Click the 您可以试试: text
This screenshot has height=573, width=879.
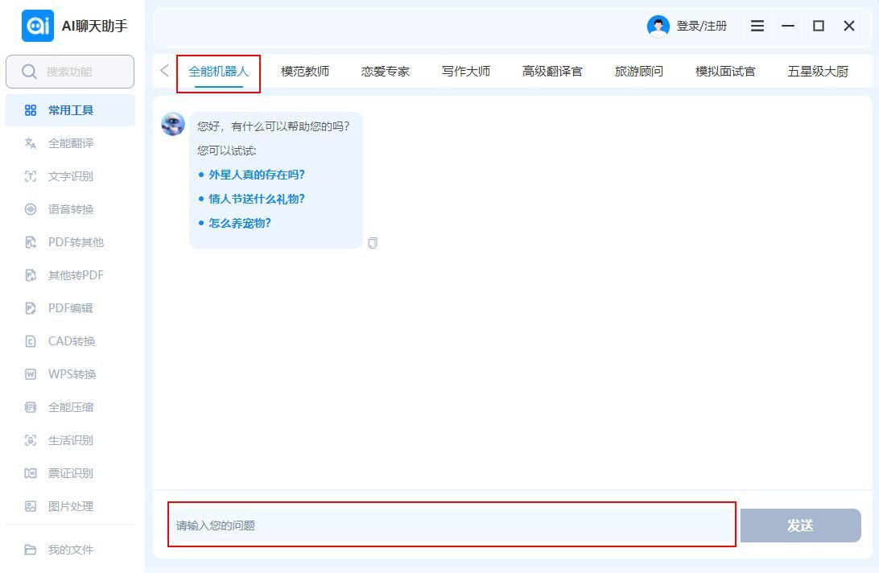click(x=226, y=150)
